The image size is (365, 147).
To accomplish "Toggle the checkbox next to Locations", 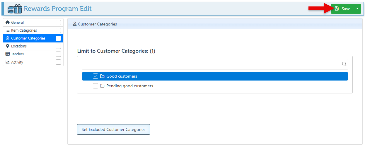I will [58, 46].
